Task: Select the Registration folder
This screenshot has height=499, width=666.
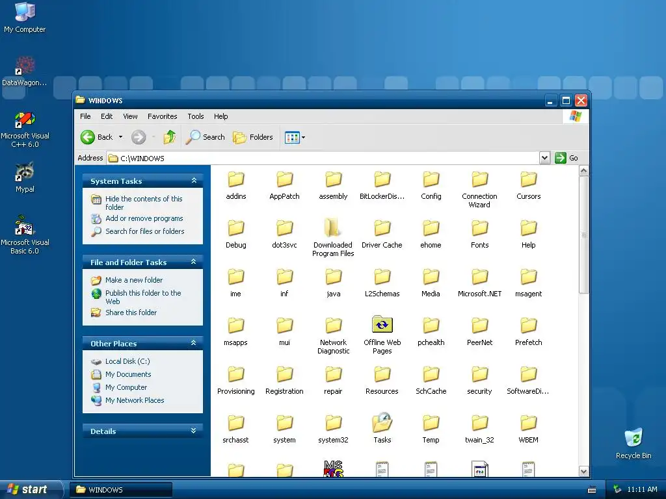Action: tap(284, 381)
